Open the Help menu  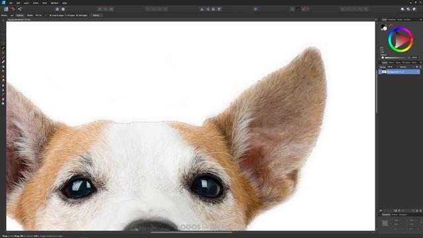(x=65, y=3)
